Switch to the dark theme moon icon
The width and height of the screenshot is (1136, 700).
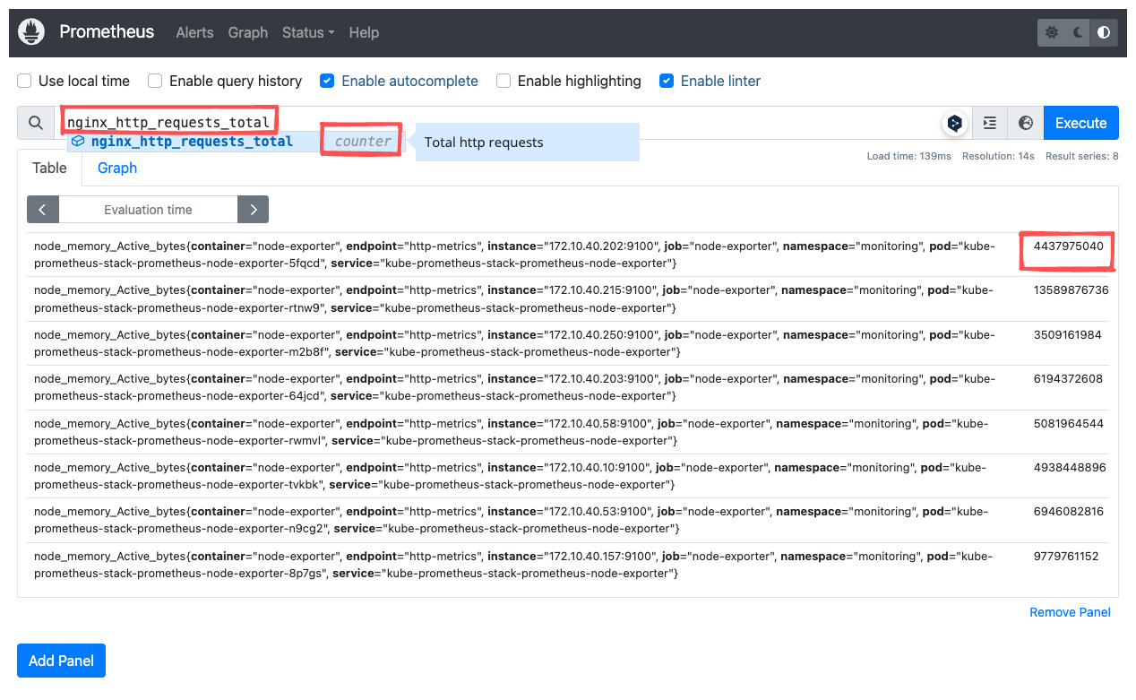click(1078, 32)
